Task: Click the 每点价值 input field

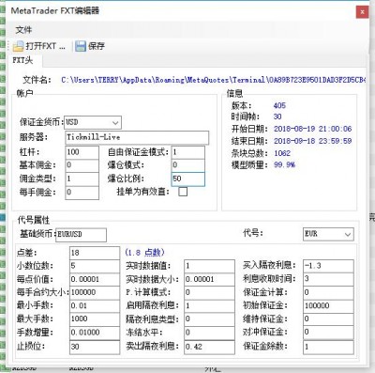Action: pos(95,279)
